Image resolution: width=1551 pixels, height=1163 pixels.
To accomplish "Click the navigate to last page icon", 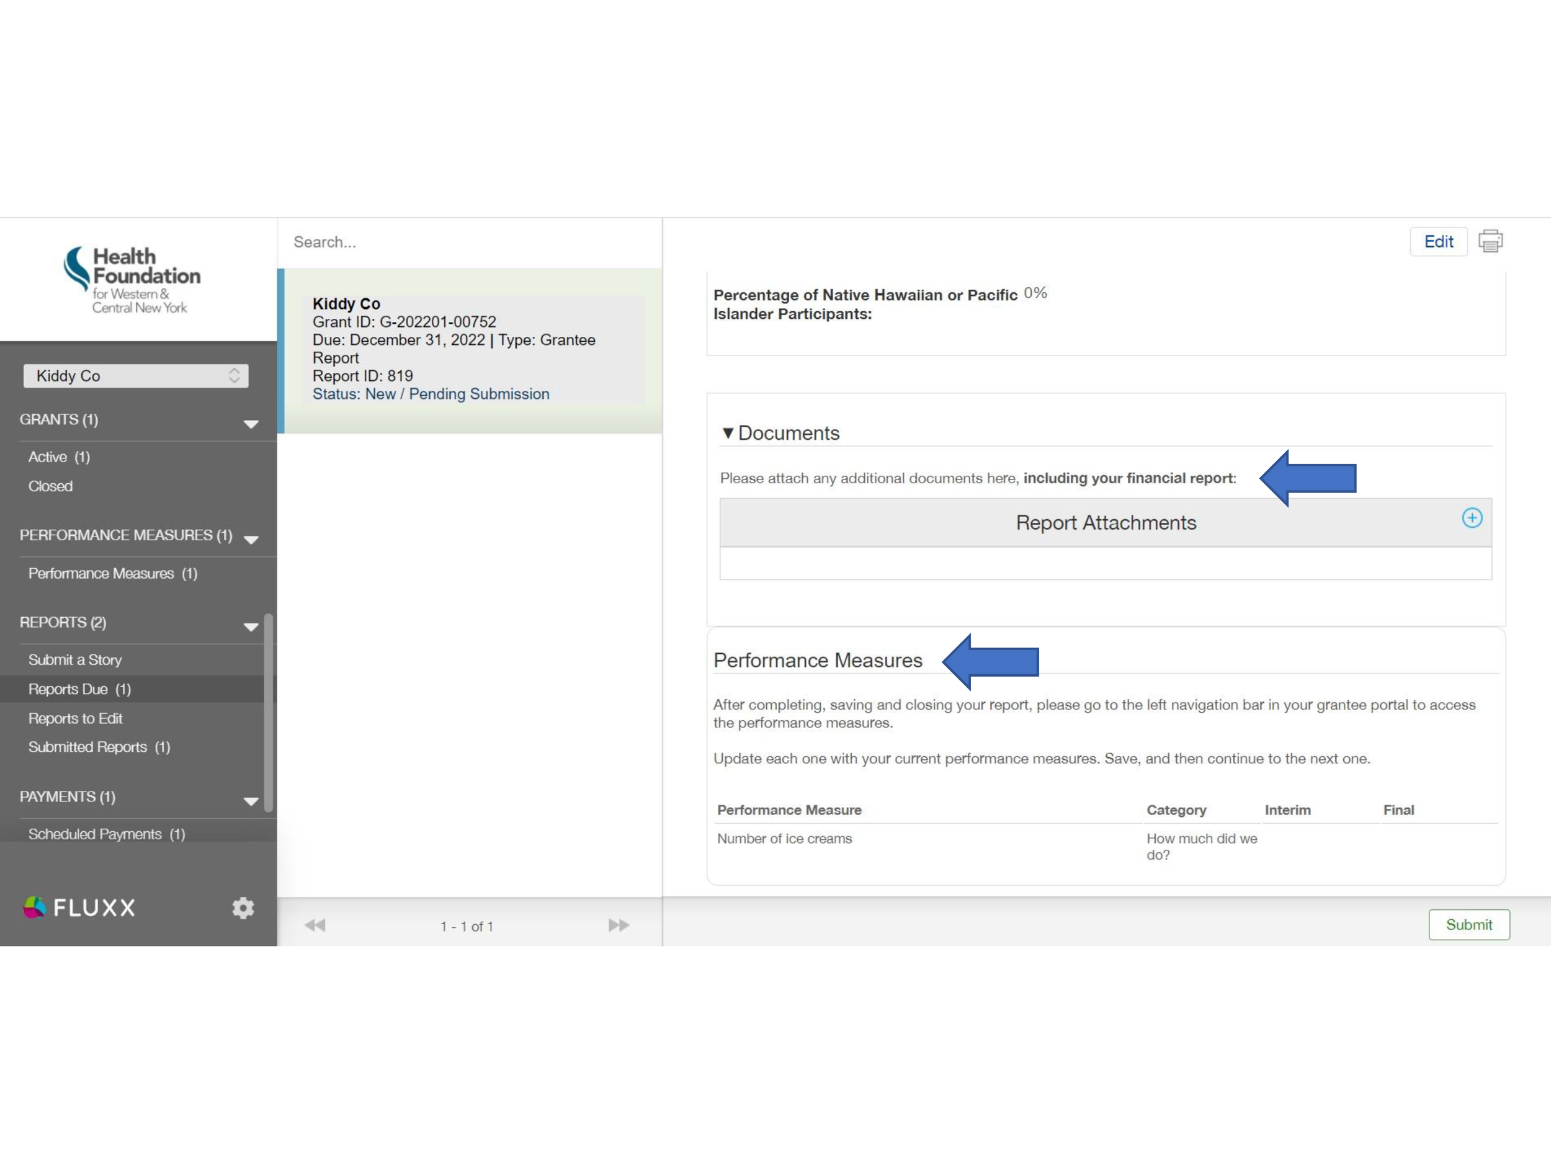I will click(x=619, y=926).
